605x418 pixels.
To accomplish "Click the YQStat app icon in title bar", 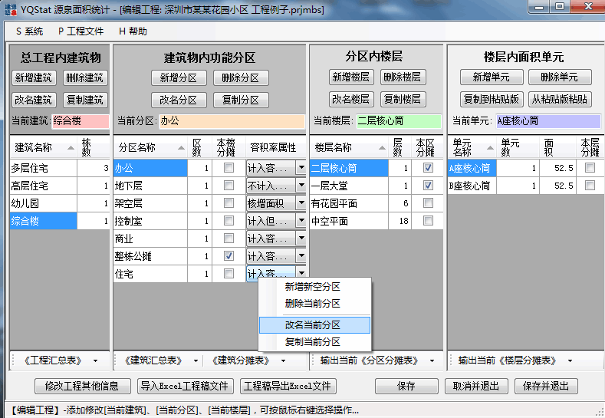I will point(11,10).
